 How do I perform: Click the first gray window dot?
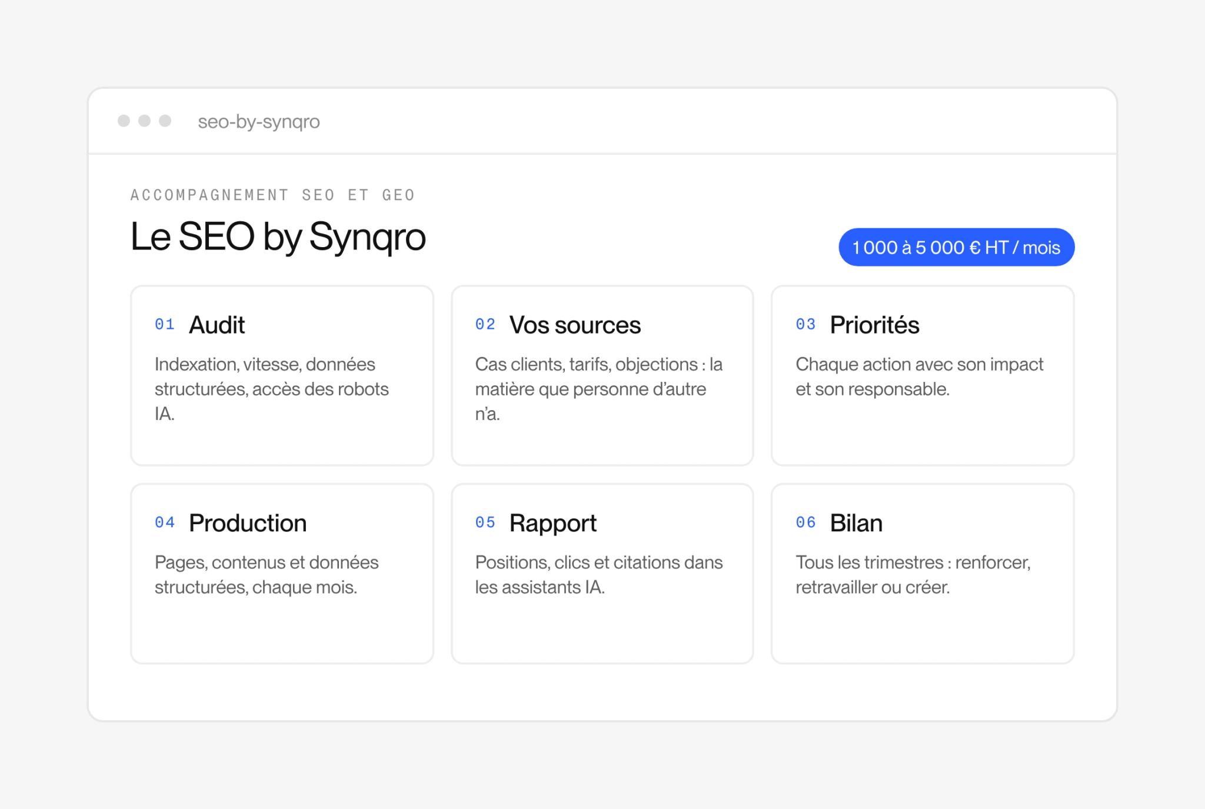coord(124,121)
